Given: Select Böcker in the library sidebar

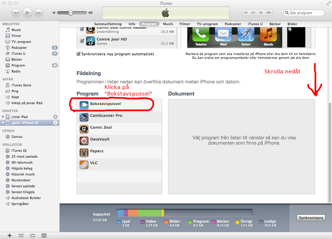Looking at the screenshot, I should 30,59.
